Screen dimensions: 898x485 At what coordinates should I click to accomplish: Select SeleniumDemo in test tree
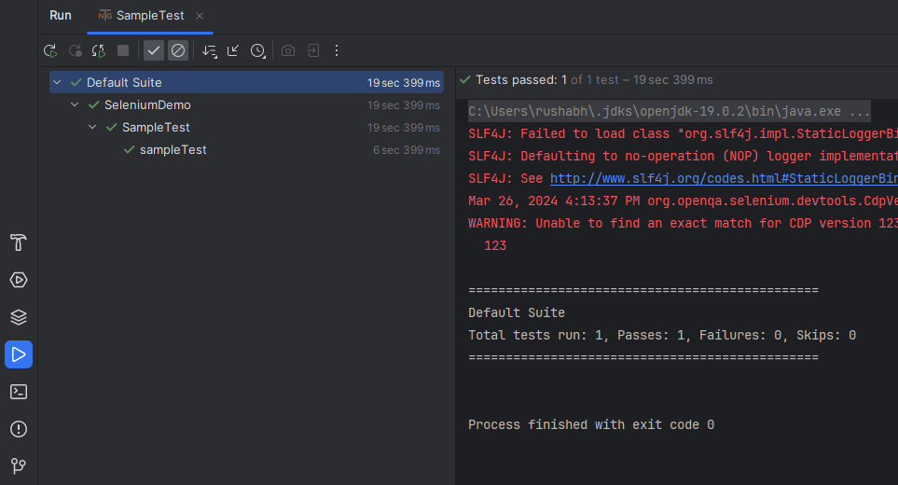click(147, 104)
